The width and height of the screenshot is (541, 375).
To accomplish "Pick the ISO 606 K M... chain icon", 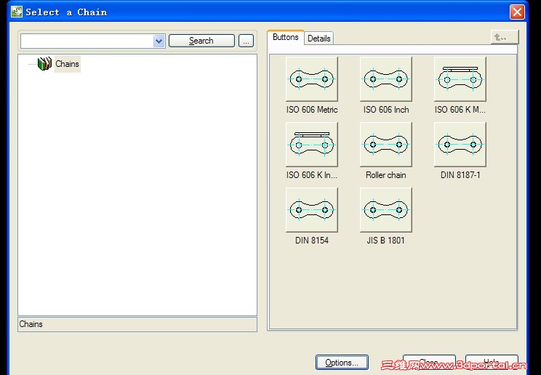I will tap(460, 79).
